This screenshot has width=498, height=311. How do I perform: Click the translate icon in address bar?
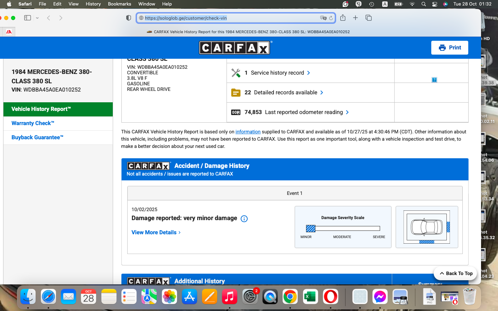323,18
